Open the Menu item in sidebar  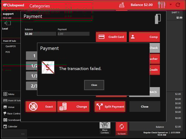click(11, 94)
